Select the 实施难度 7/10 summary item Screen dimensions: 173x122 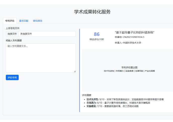tap(113, 106)
